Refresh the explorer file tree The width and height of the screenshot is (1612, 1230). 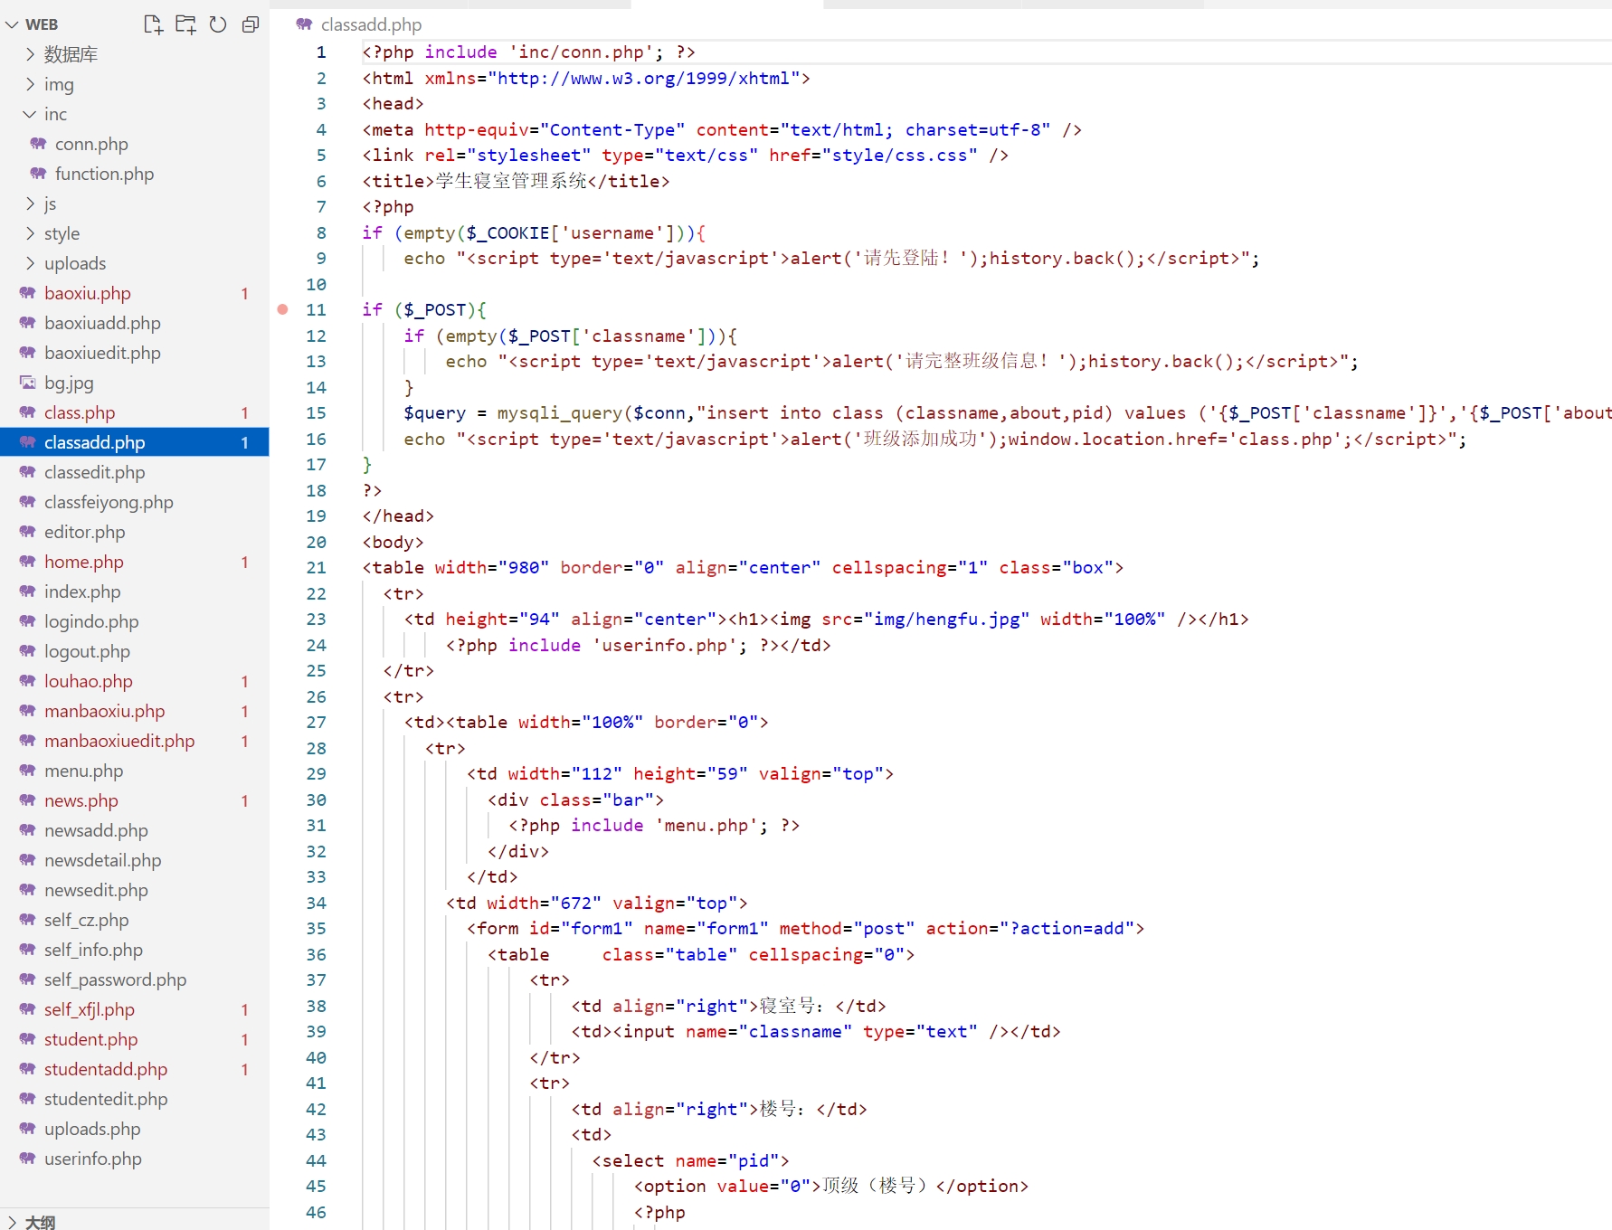[218, 24]
